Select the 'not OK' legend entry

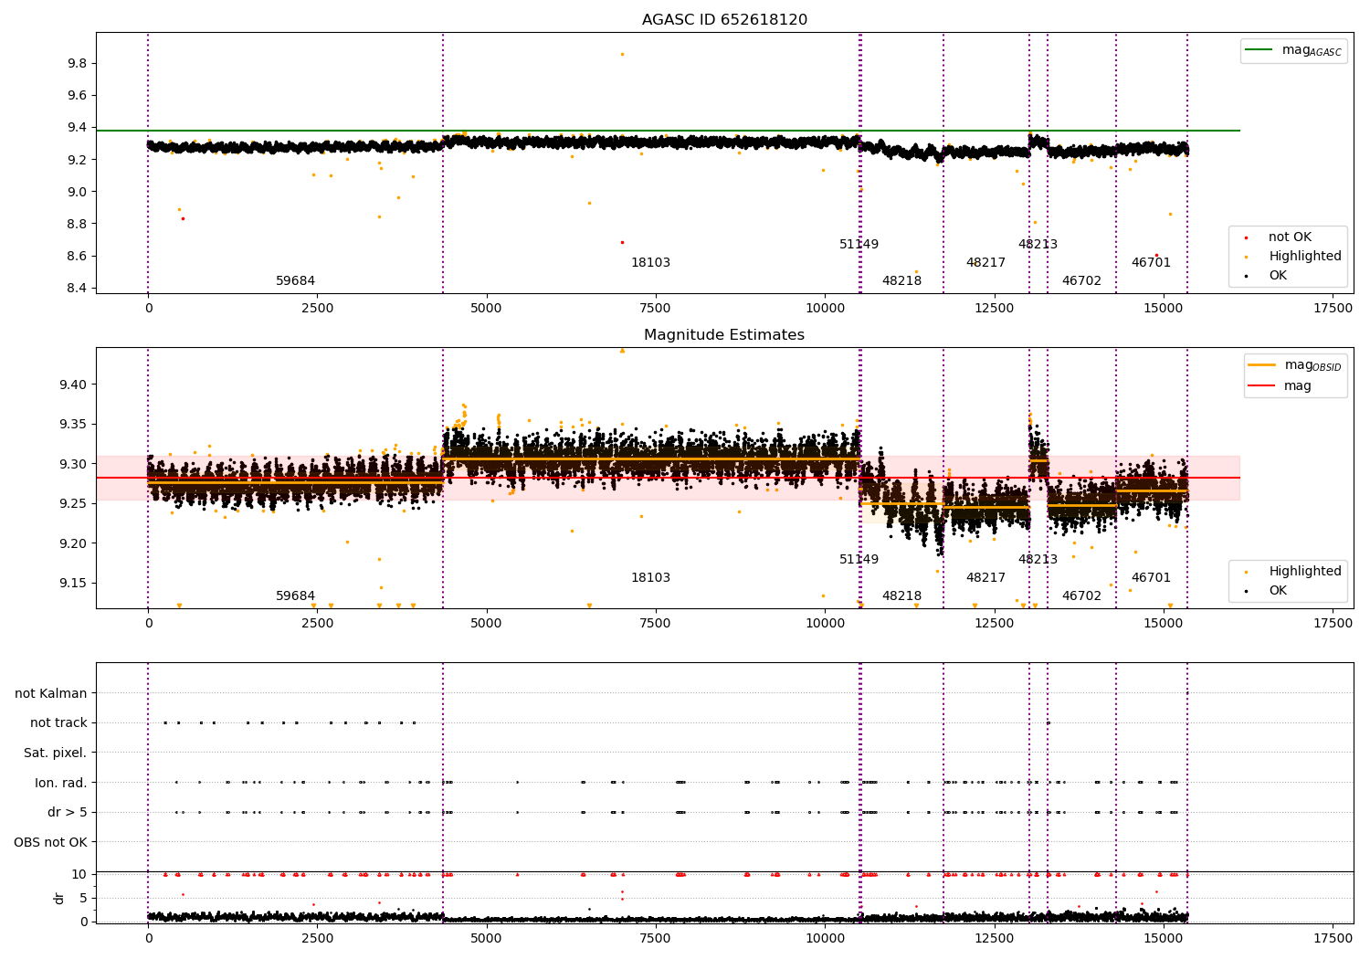(1290, 237)
